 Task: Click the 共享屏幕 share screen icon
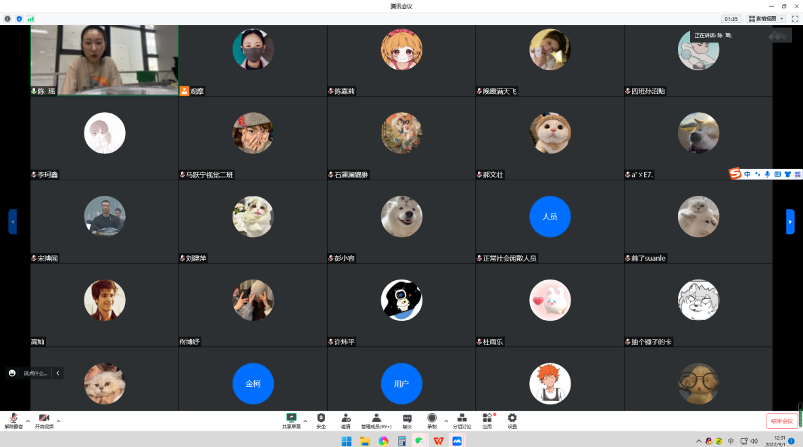click(x=291, y=421)
